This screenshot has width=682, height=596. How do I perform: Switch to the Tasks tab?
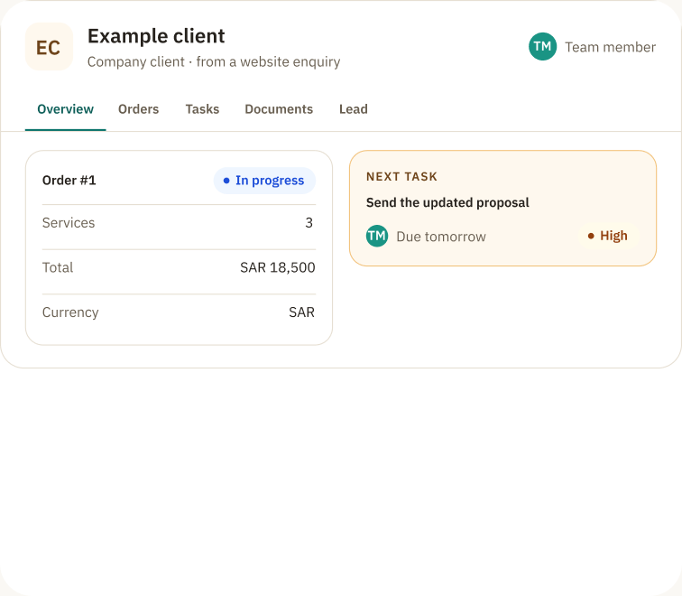(x=202, y=109)
